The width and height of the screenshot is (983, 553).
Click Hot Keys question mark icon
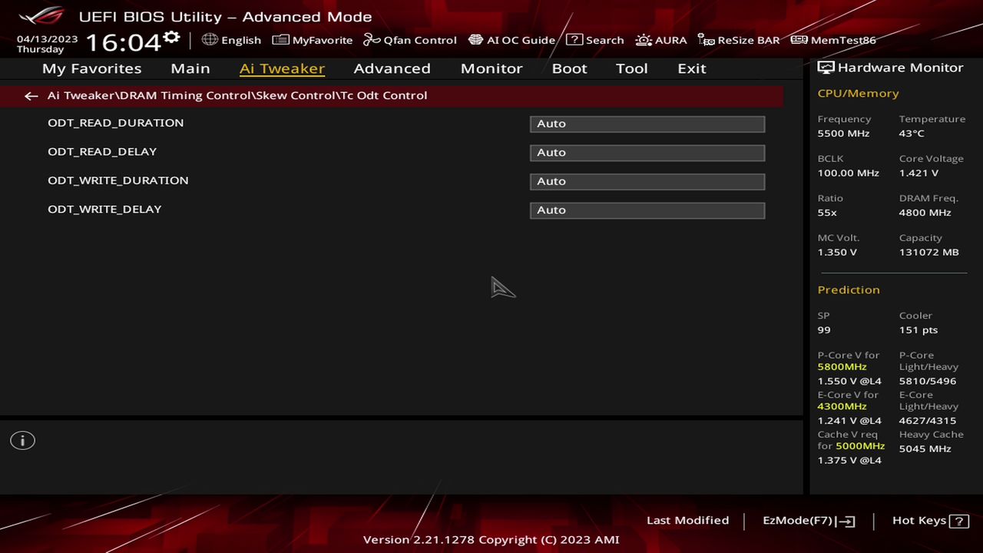pos(959,522)
